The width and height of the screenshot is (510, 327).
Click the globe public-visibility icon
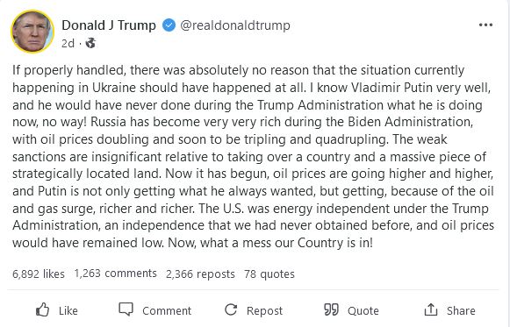click(x=90, y=43)
